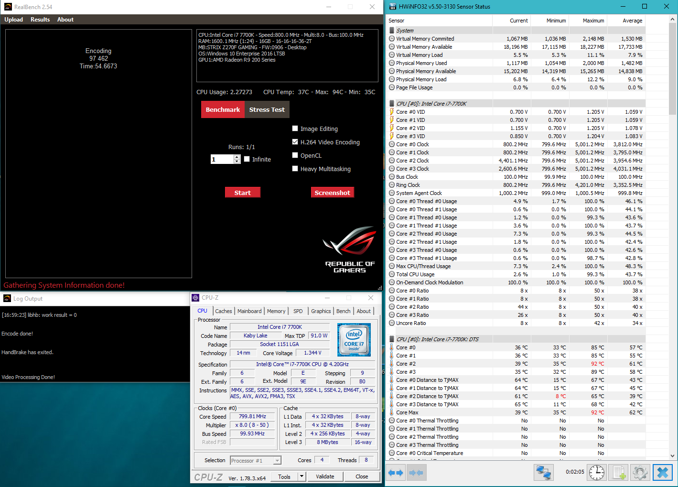Select the Physical Memory Load sensor row
Screen dimensions: 678x487
(516, 79)
